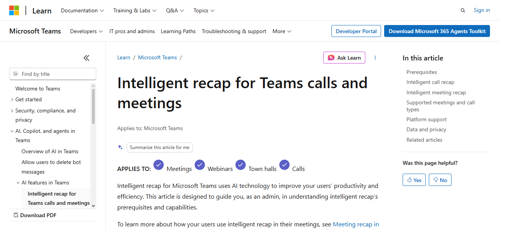Expand the Get started section

(x=12, y=99)
